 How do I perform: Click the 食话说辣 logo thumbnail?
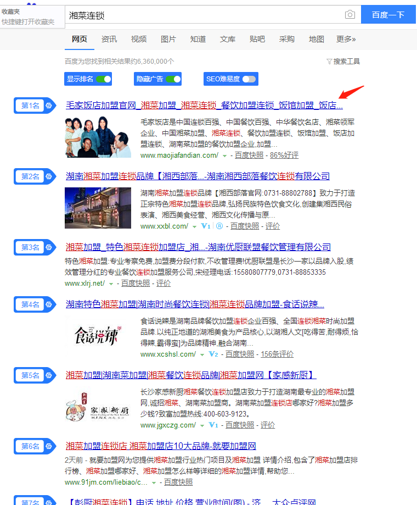[x=98, y=336]
